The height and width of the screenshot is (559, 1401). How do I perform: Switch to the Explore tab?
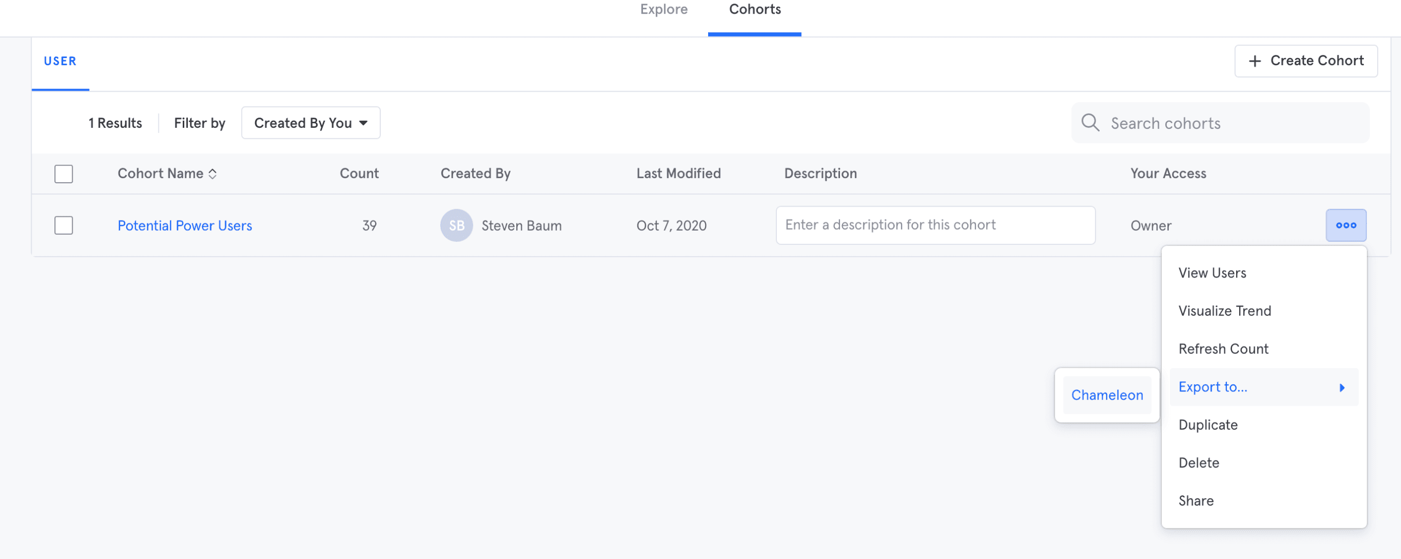[x=663, y=10]
